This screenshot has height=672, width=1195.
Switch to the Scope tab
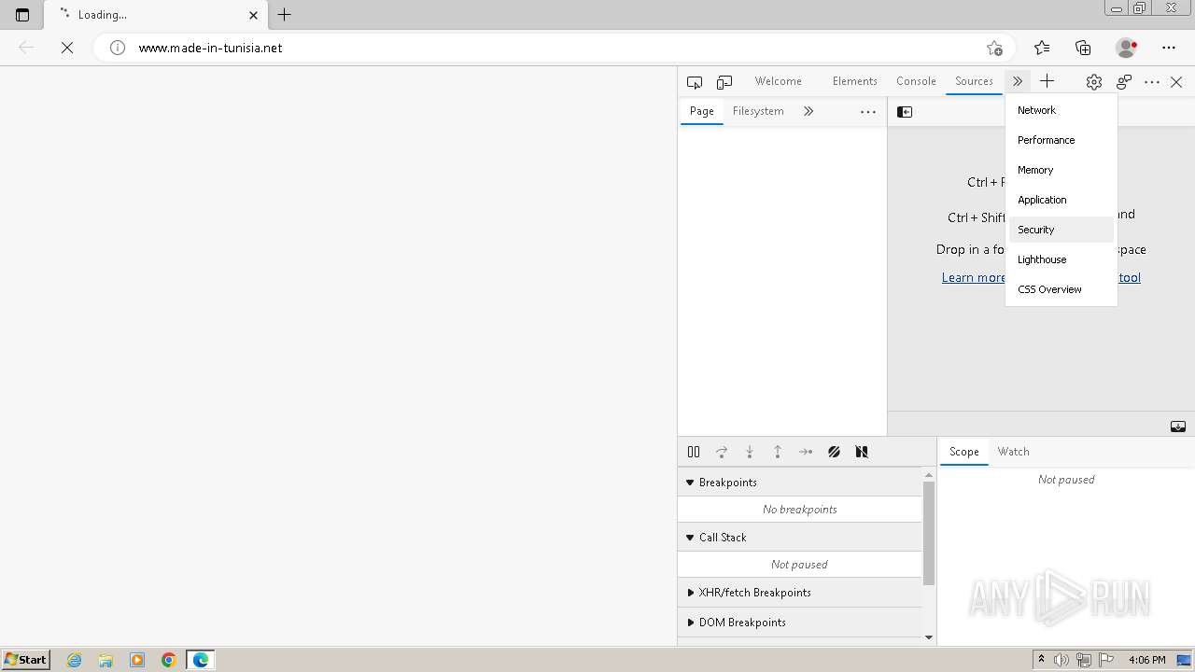963,452
